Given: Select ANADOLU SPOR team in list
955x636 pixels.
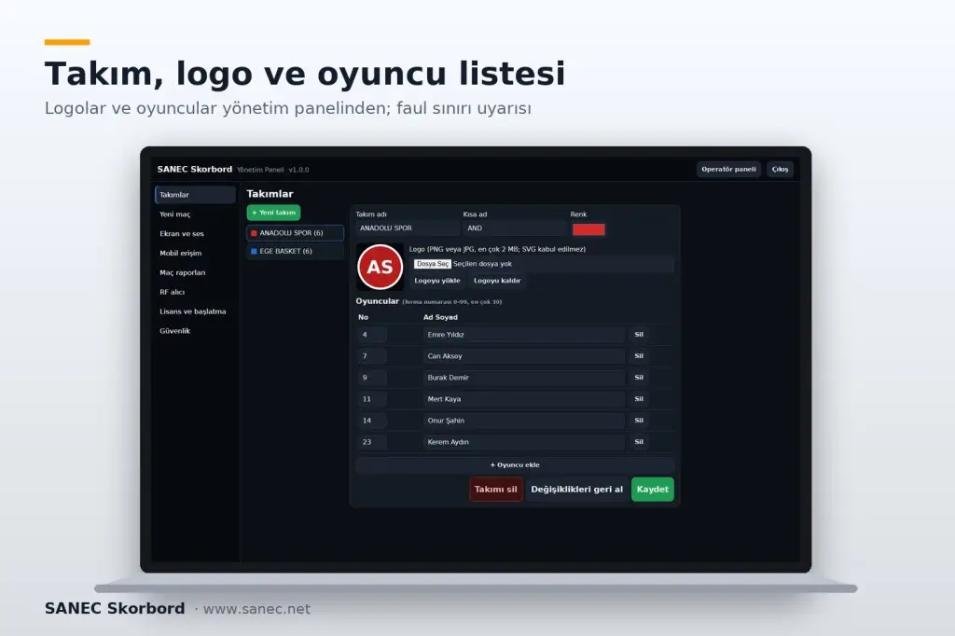Looking at the screenshot, I should click(296, 233).
